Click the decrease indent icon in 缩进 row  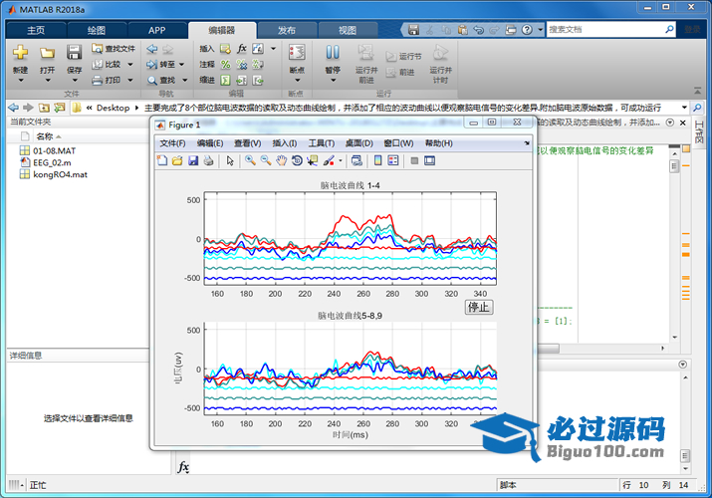click(258, 81)
